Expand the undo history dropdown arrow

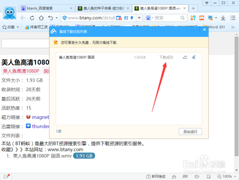coord(57,18)
